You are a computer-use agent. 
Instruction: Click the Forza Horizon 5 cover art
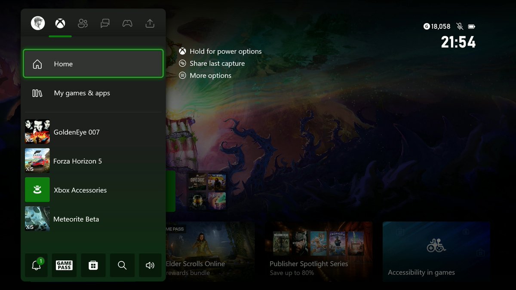[37, 161]
